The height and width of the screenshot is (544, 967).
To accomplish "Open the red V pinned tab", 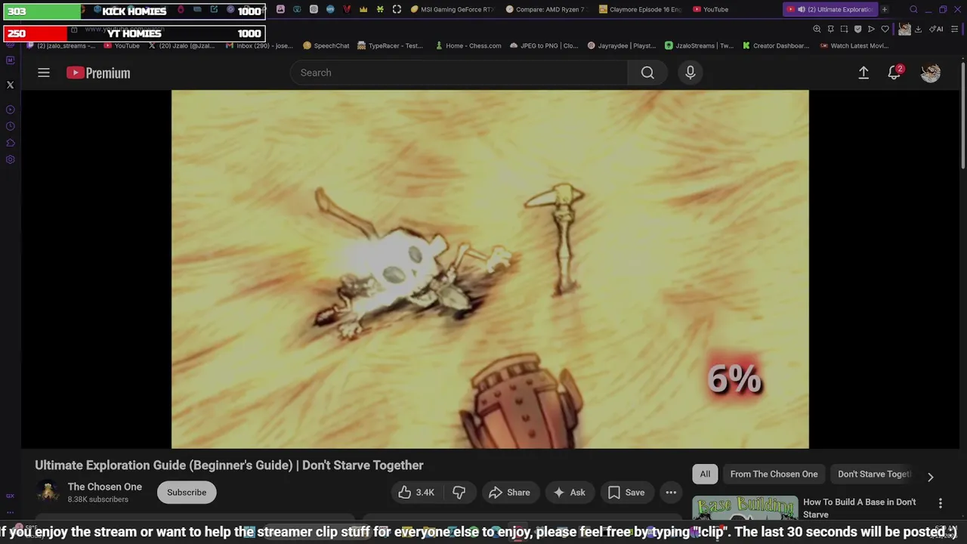I will (x=347, y=9).
